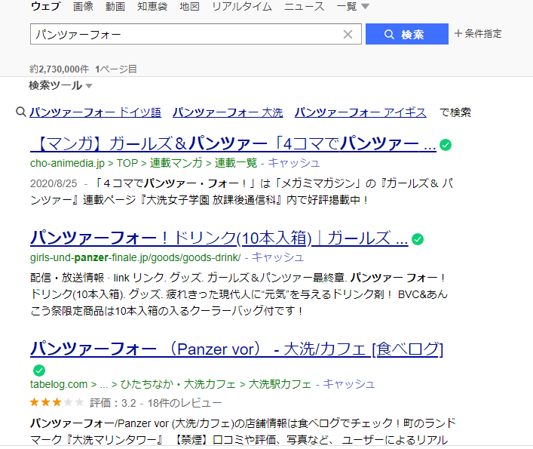Click the green checkmark badge next to ドリンク result
Screen dimensions: 533x449
click(x=418, y=239)
